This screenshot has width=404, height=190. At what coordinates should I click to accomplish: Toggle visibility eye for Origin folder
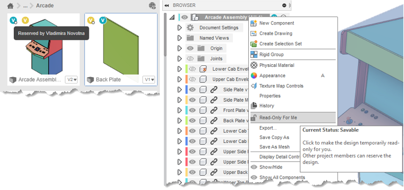point(190,48)
